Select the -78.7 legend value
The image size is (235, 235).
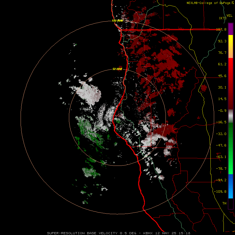pos(221,169)
